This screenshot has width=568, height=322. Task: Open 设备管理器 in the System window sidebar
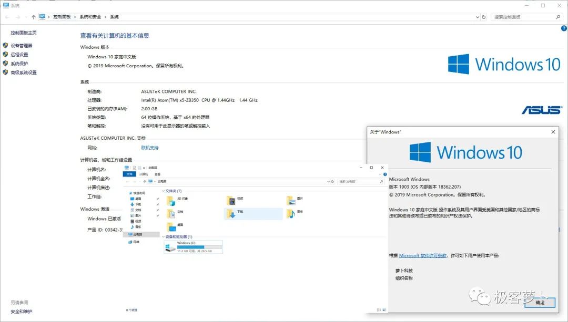pos(22,46)
